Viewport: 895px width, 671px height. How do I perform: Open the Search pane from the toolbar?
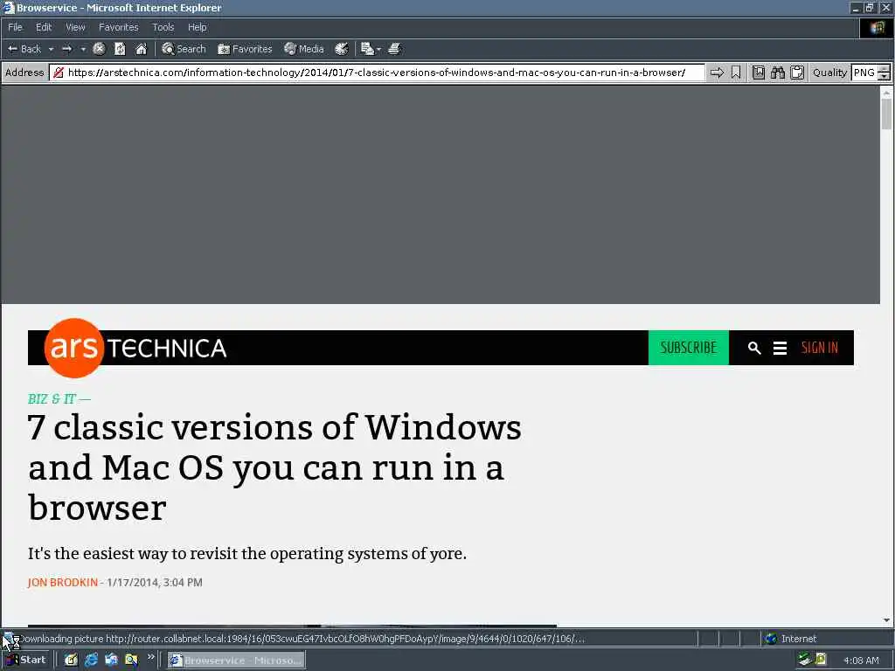point(184,49)
